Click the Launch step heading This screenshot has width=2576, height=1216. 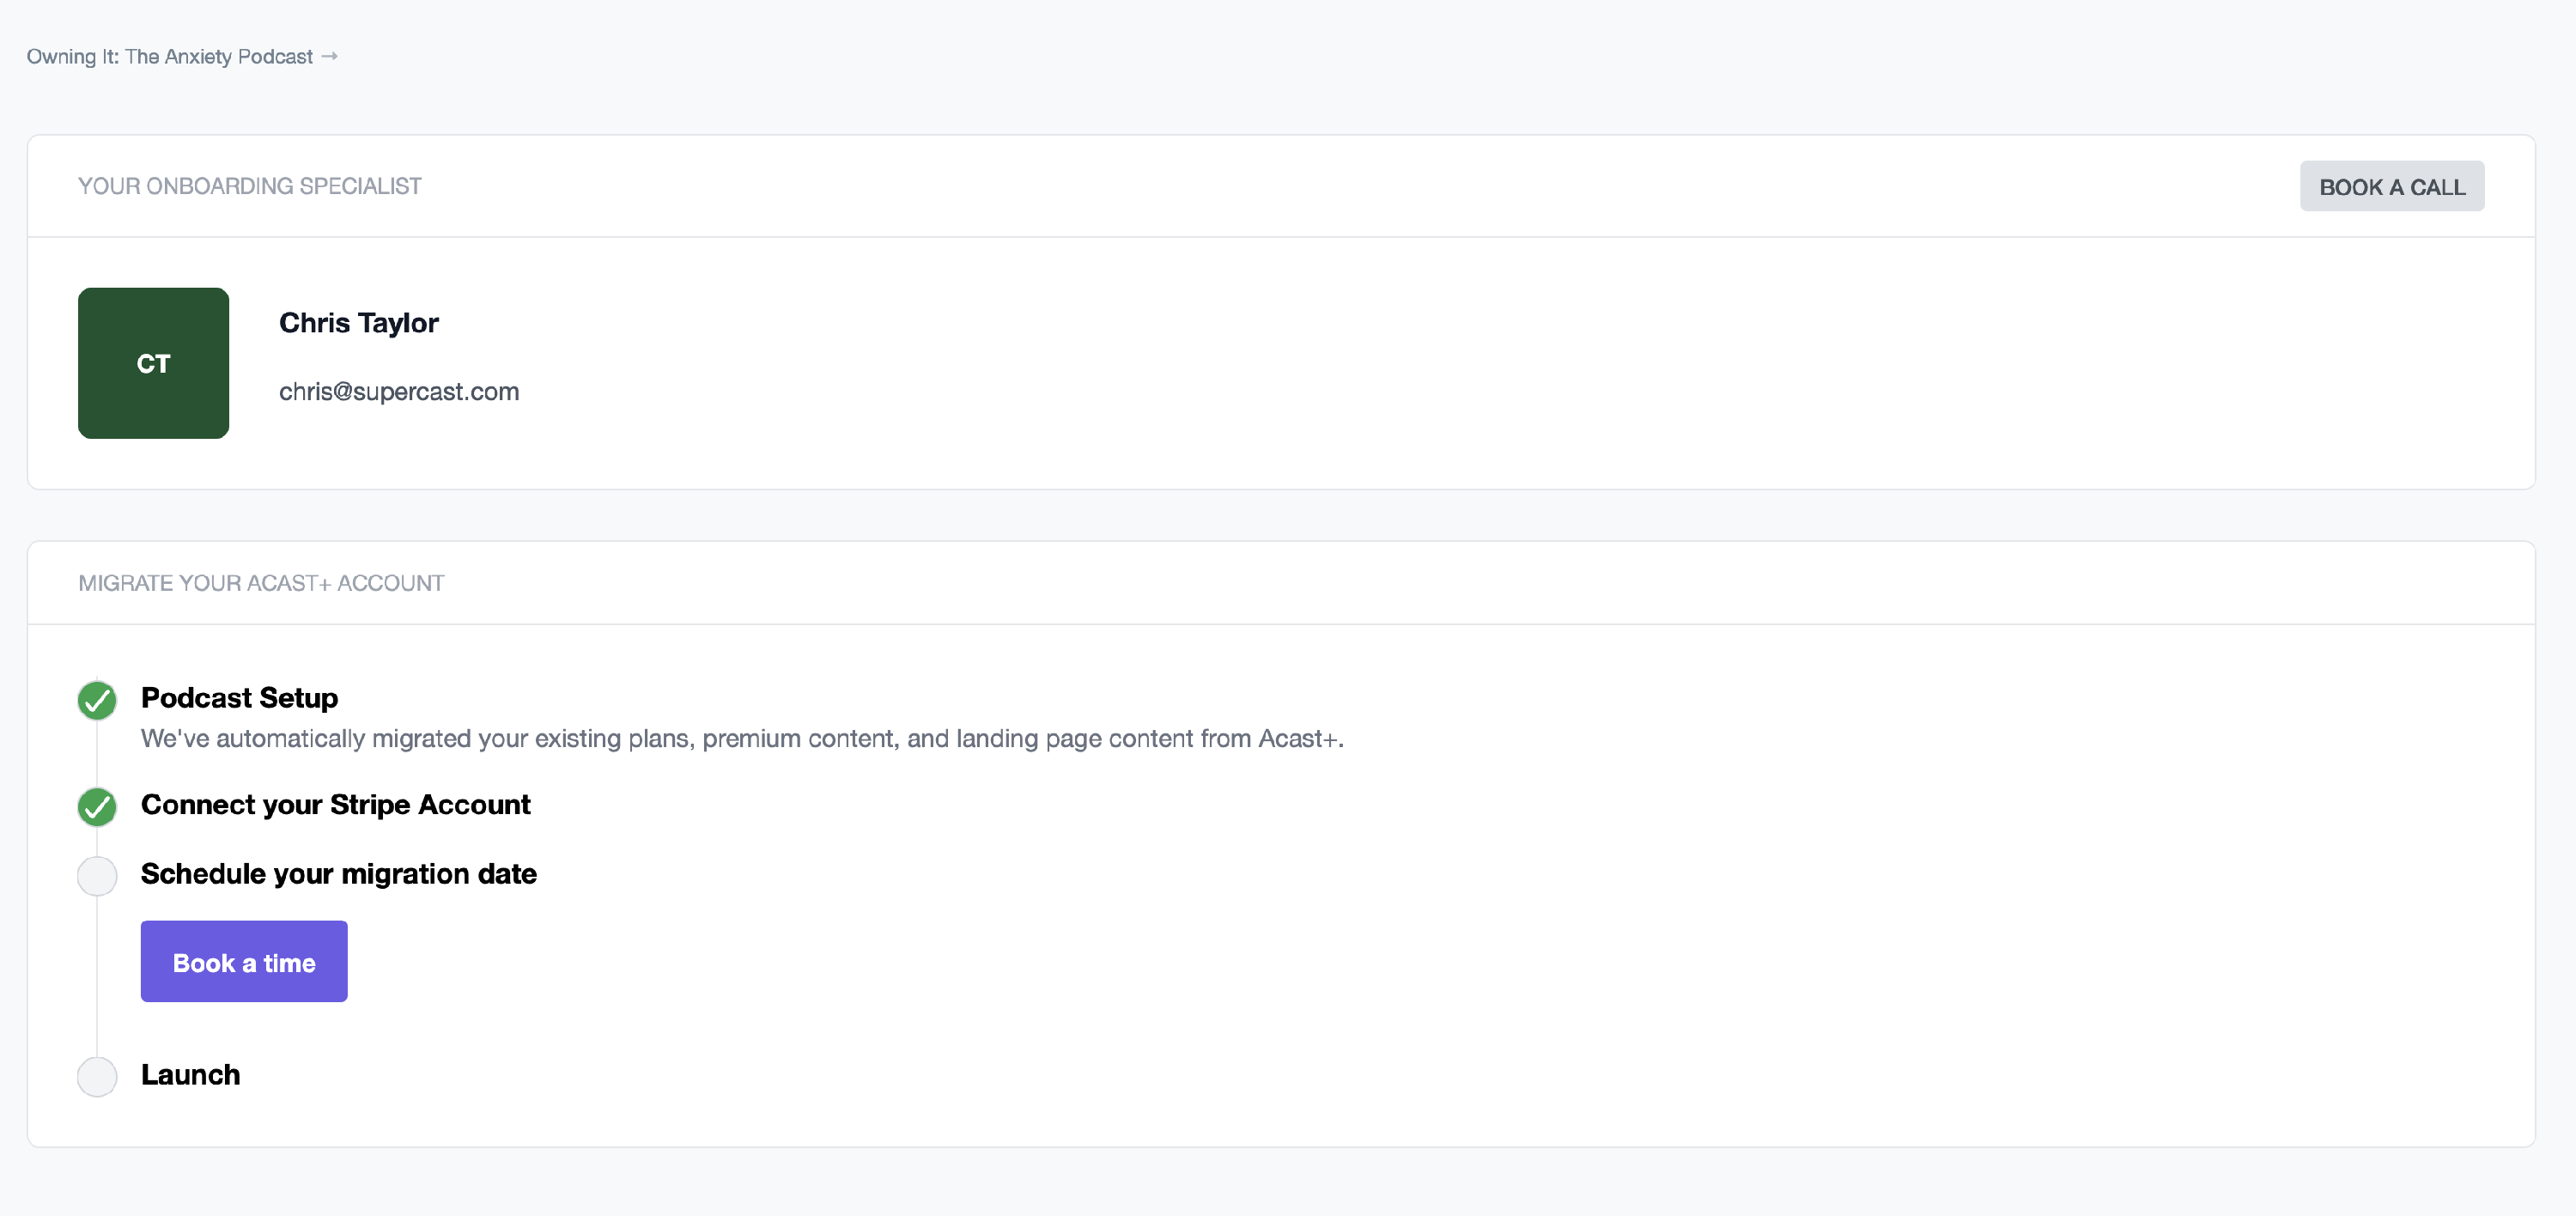[x=190, y=1074]
